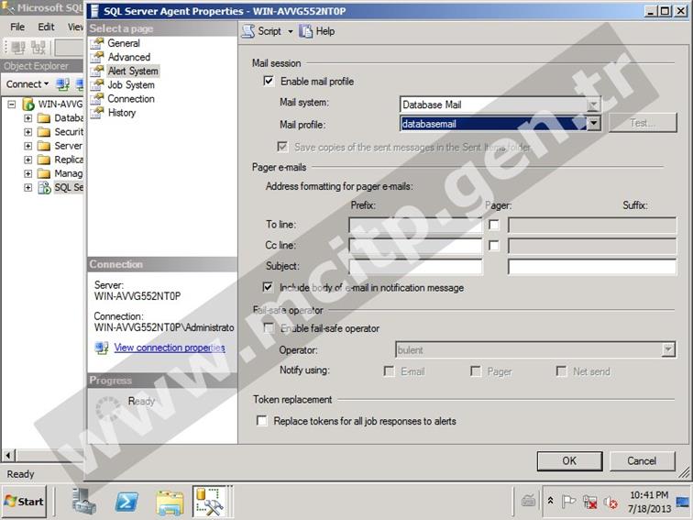Check the Pager notify option

476,371
